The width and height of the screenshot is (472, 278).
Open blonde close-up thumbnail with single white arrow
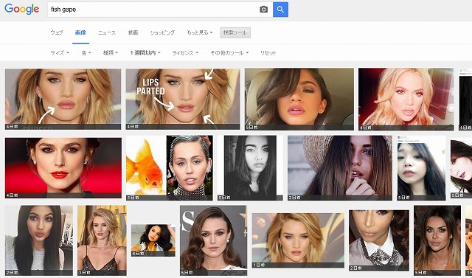coord(63,99)
